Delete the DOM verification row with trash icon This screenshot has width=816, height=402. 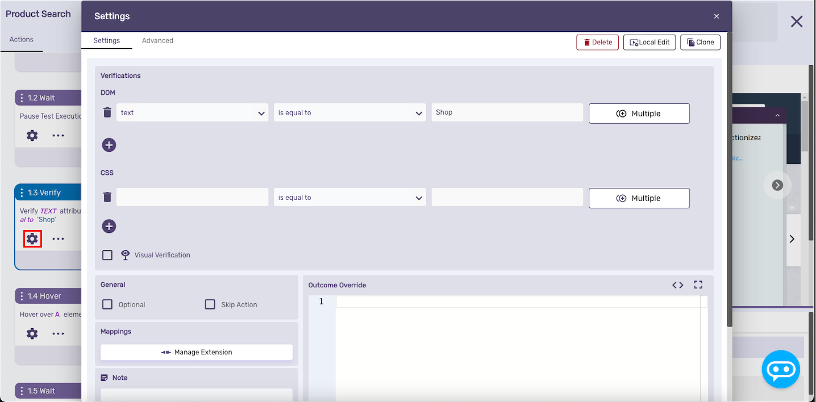coord(107,112)
